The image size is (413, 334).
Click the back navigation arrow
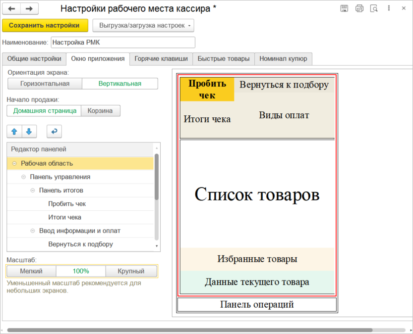pos(12,9)
